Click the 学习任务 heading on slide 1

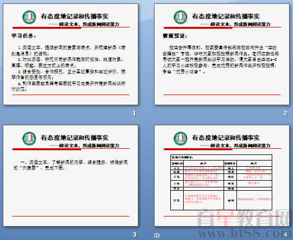pos(24,36)
